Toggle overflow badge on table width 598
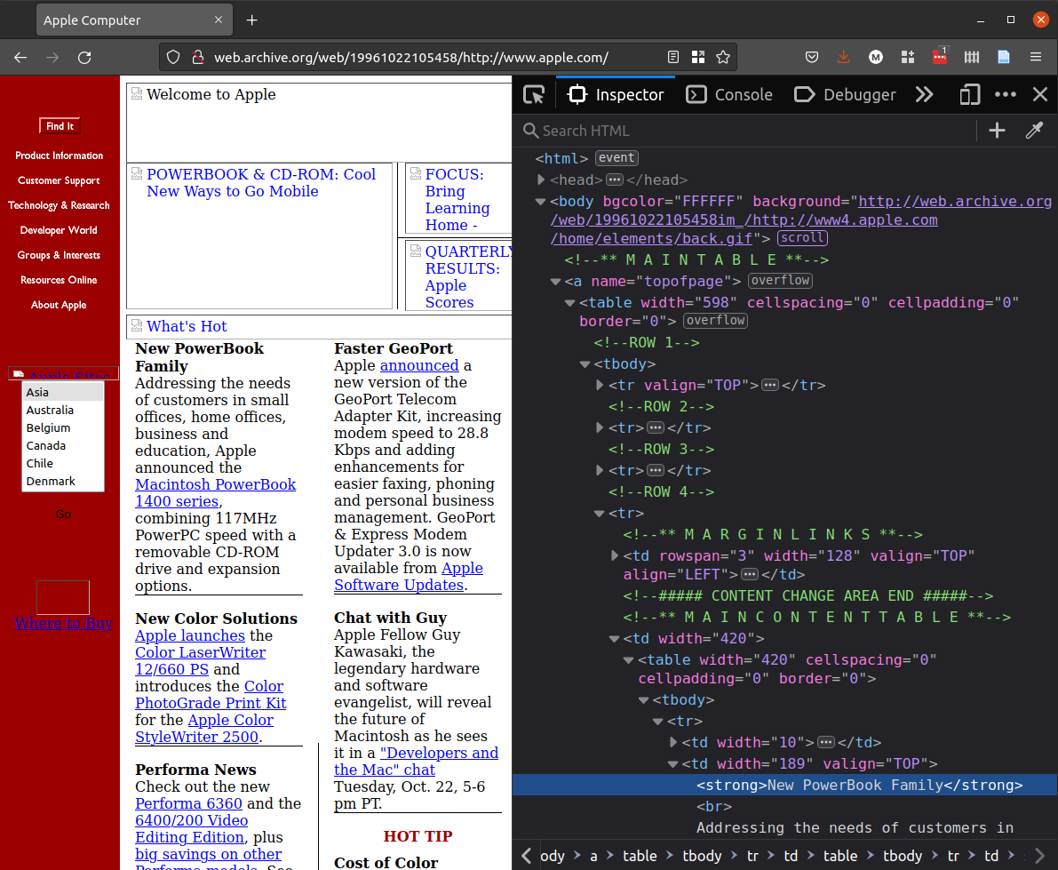 [x=715, y=320]
